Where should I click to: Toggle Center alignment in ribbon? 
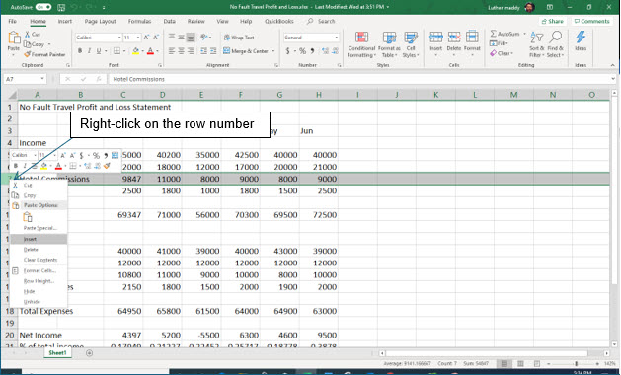(181, 51)
